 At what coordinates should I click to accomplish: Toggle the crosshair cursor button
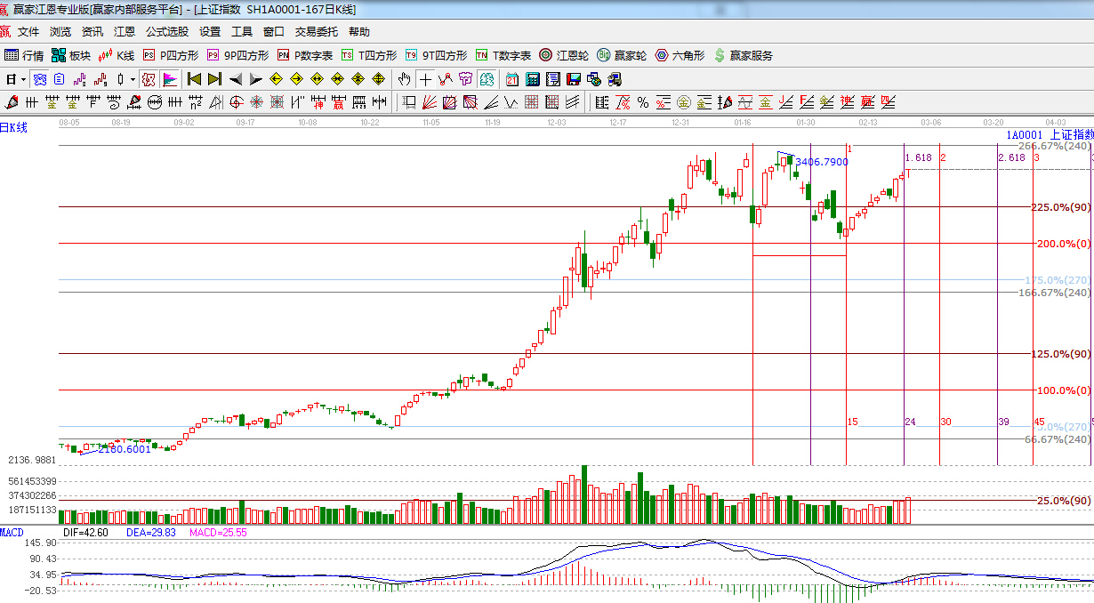[426, 79]
